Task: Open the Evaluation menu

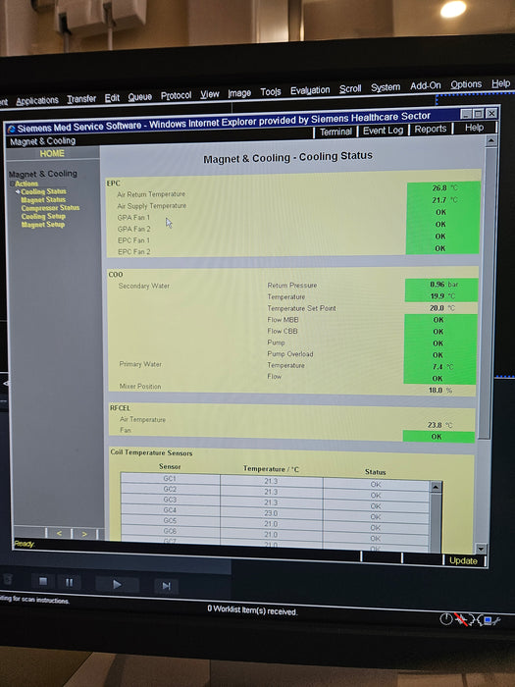Action: [310, 90]
